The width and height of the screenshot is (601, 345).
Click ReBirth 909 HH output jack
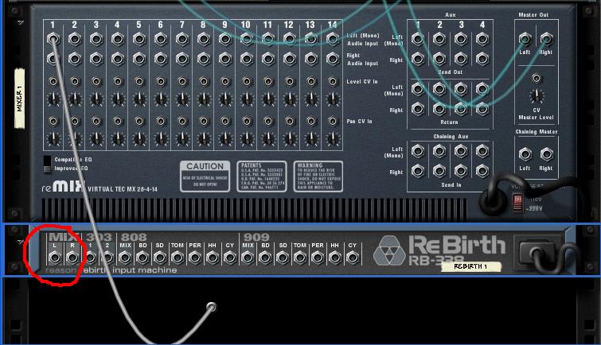tap(334, 258)
